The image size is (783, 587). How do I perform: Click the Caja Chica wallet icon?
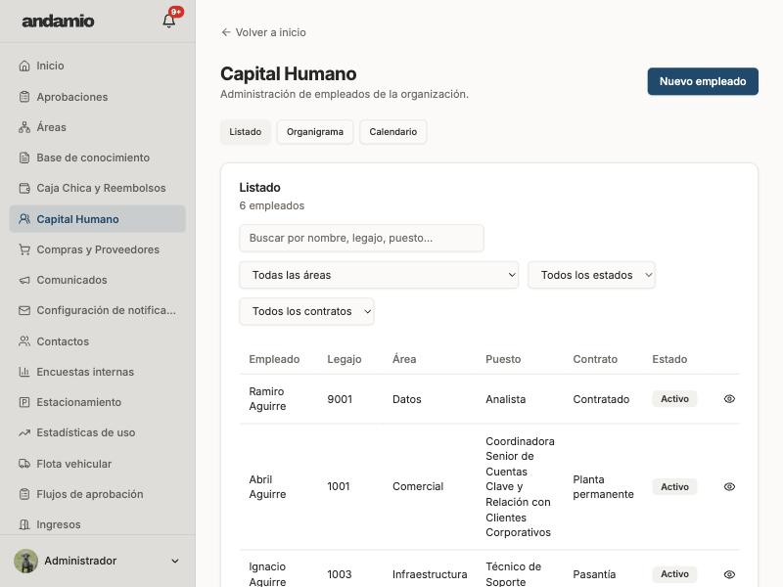tap(23, 188)
